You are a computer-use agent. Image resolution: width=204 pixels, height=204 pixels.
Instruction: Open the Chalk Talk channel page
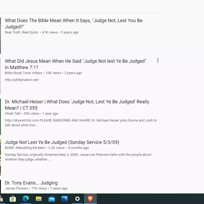pos(13,113)
